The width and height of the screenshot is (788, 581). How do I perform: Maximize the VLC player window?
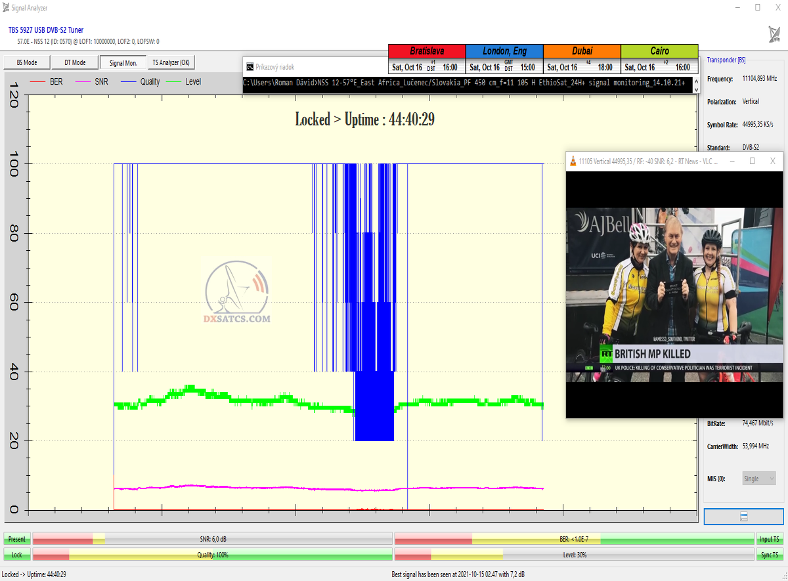click(753, 161)
